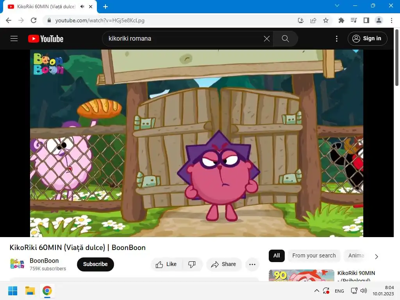Reload the page
The height and width of the screenshot is (300, 400).
34,20
